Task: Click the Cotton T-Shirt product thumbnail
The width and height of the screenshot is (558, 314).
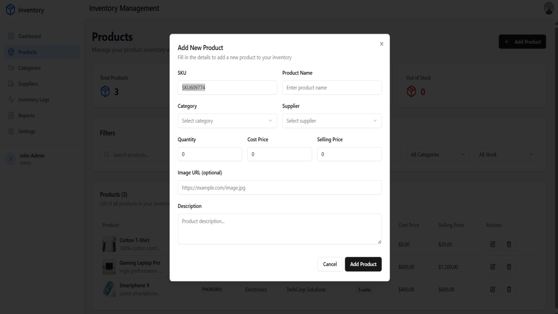Action: pos(109,244)
